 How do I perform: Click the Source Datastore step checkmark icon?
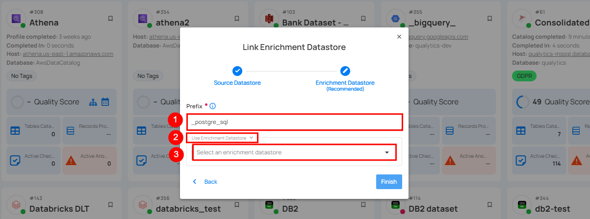(x=237, y=71)
